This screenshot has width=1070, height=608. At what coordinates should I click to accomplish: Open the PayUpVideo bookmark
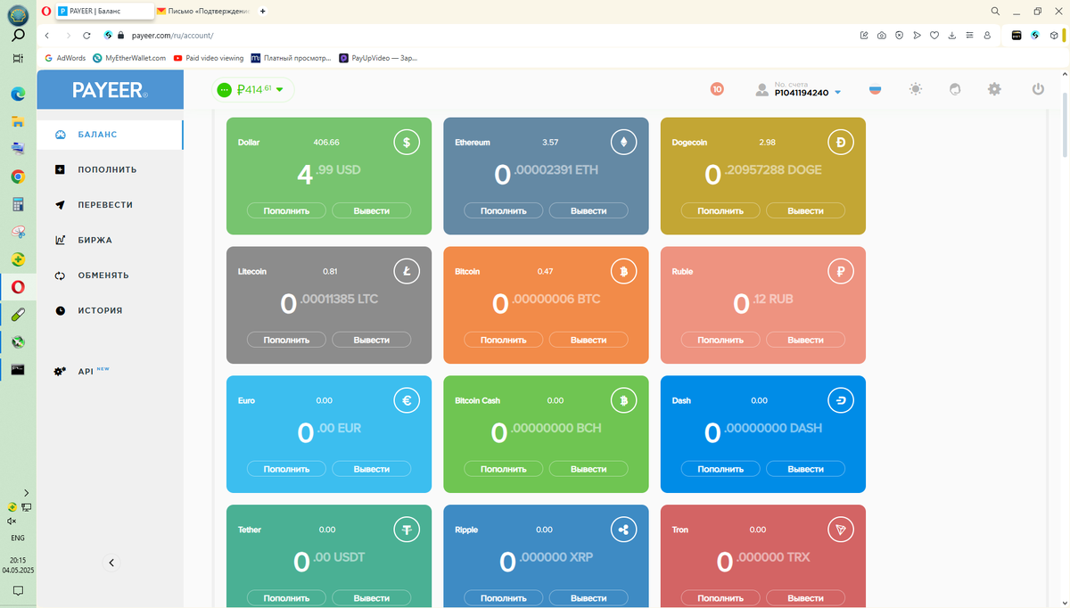378,58
